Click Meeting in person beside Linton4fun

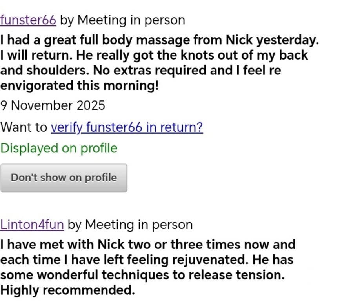[138, 225]
